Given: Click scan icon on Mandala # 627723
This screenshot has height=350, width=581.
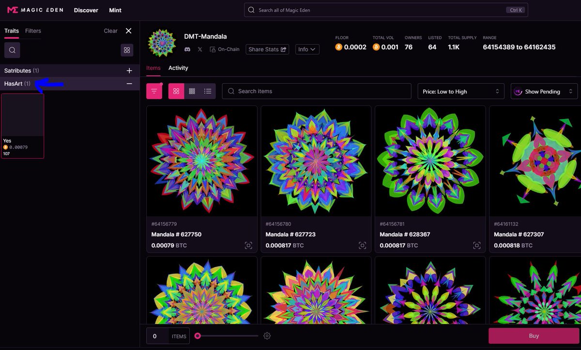Looking at the screenshot, I should click(362, 245).
